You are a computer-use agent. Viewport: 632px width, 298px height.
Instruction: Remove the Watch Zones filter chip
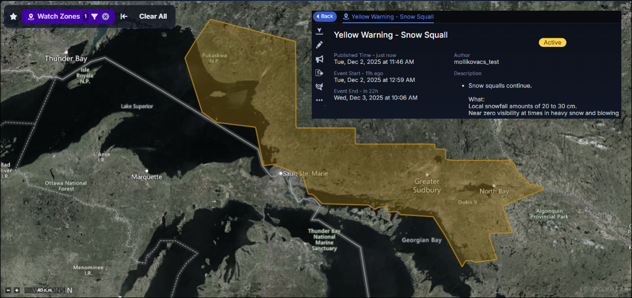106,16
